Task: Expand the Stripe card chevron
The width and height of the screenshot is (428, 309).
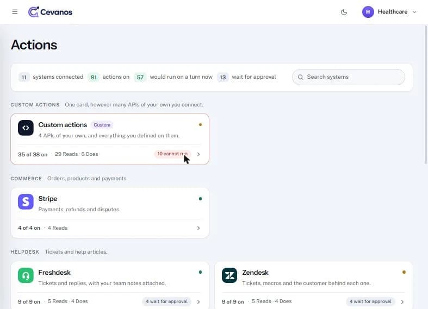Action: point(199,228)
